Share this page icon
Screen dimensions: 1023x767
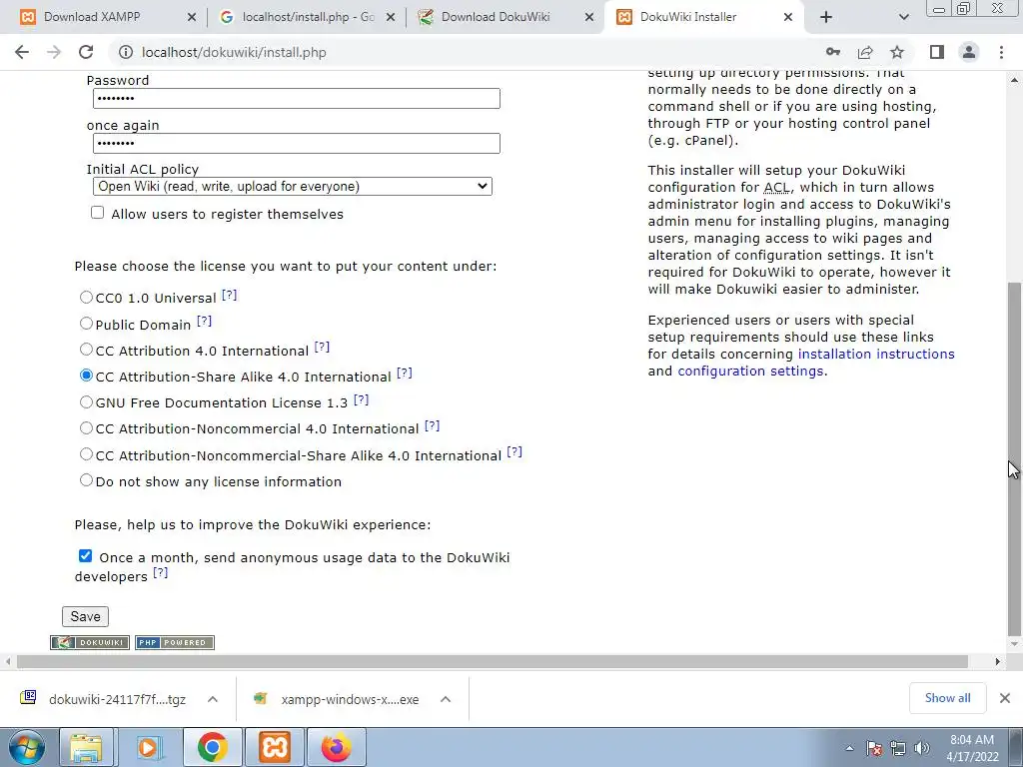(865, 52)
